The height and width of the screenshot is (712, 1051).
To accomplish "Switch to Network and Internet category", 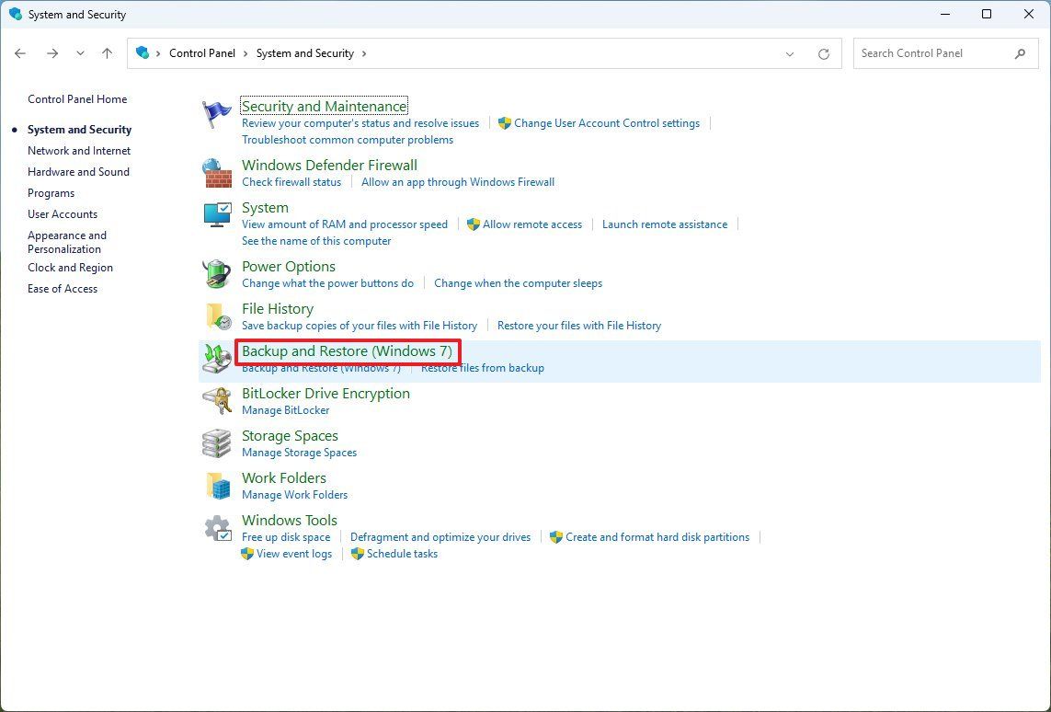I will click(79, 150).
